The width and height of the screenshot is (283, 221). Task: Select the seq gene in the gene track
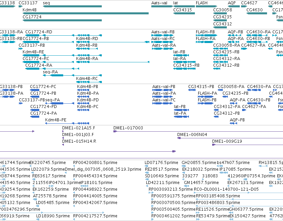pyautogui.click(x=72, y=6)
